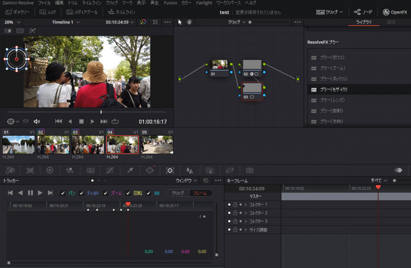Select clip 02 thumbnail in clip strip
Image resolution: width=411 pixels, height=268 pixels.
click(x=53, y=145)
